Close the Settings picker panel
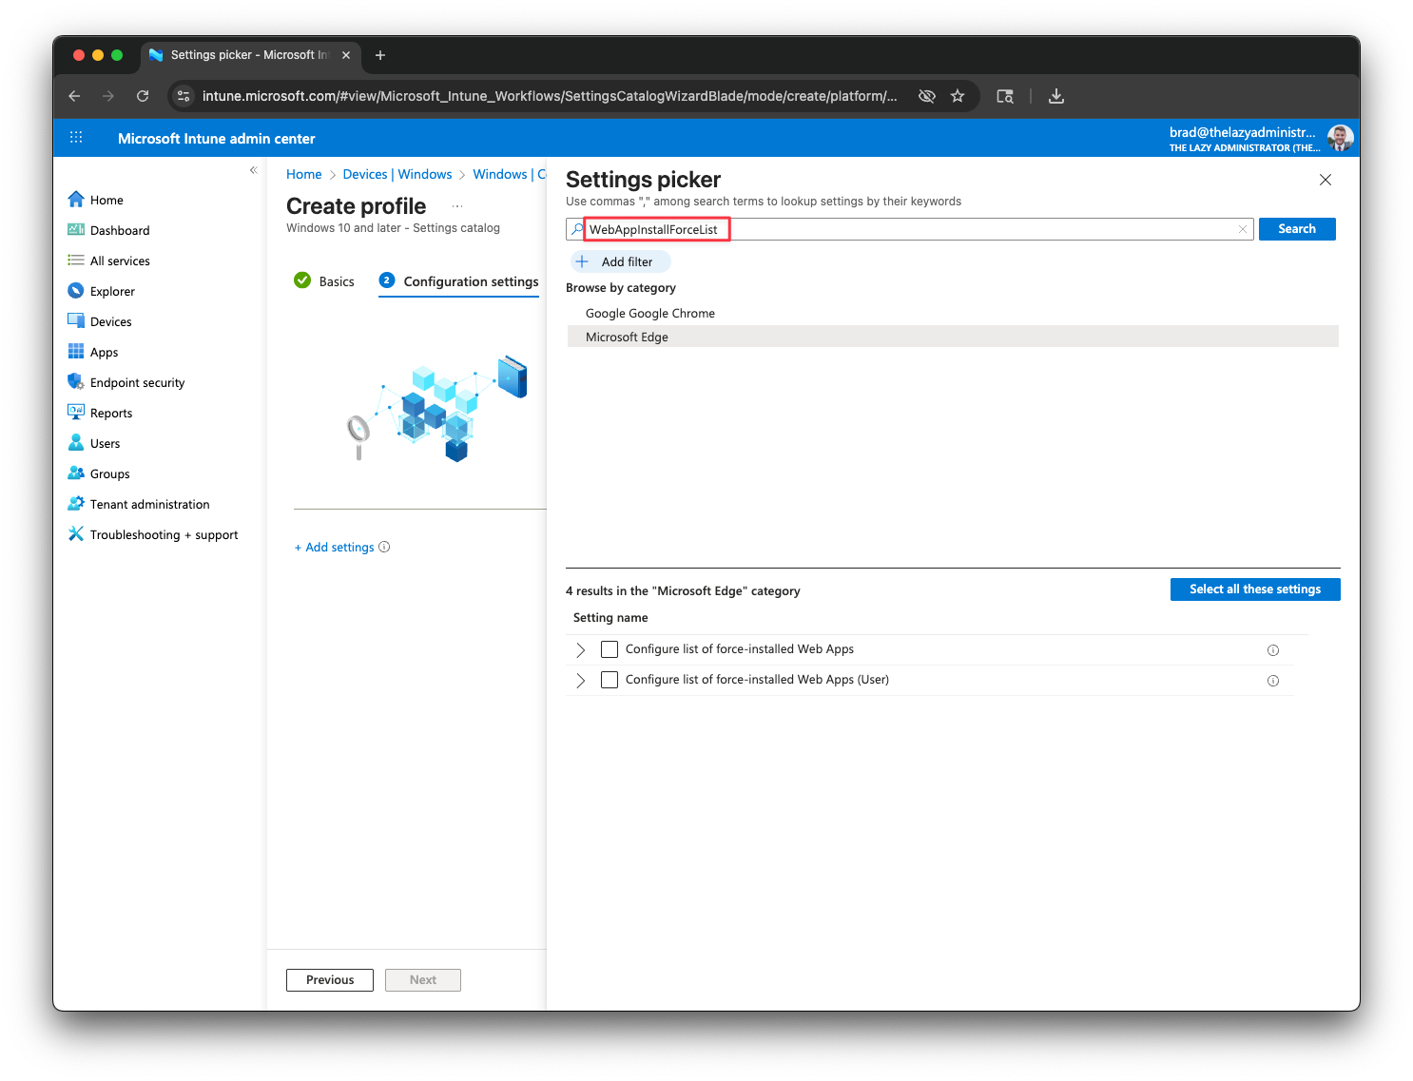Screen dimensions: 1413x1081 pos(1326,180)
